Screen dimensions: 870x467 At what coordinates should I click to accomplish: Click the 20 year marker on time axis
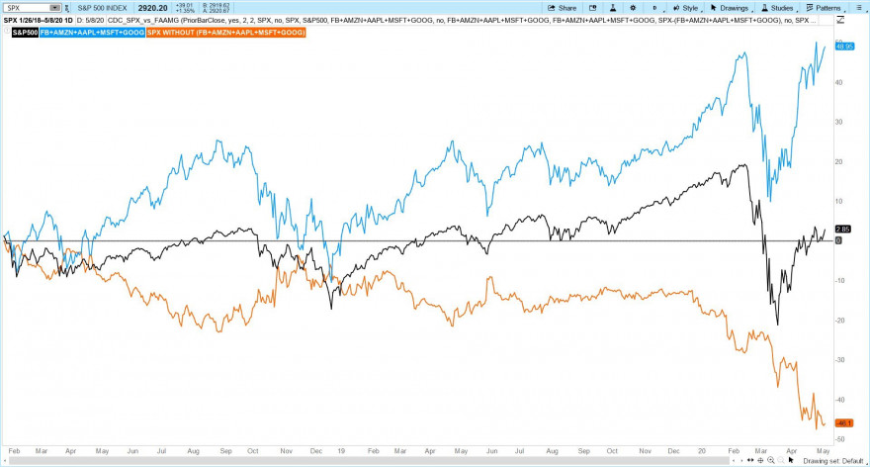701,451
